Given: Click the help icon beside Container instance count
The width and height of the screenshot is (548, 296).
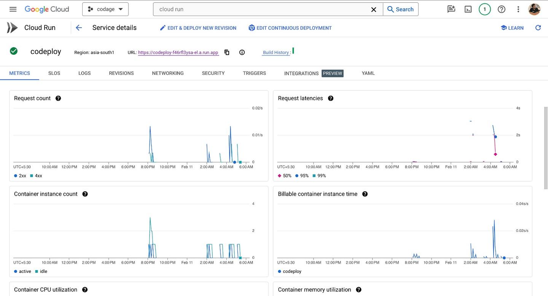Looking at the screenshot, I should click(85, 194).
